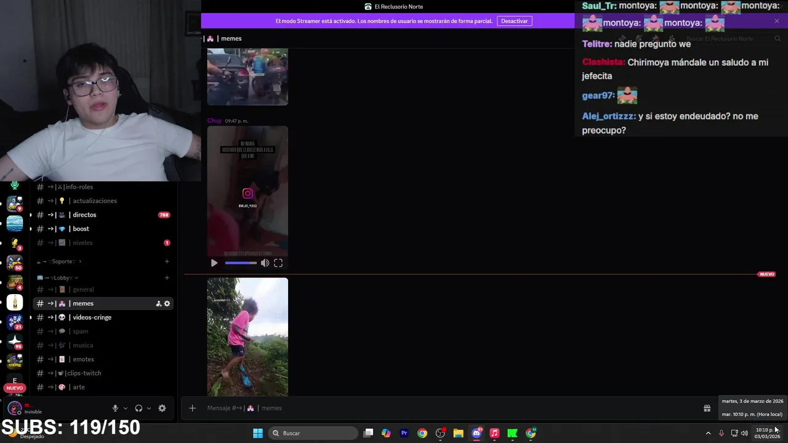
Task: Click tray microphone icon
Action: 722,433
